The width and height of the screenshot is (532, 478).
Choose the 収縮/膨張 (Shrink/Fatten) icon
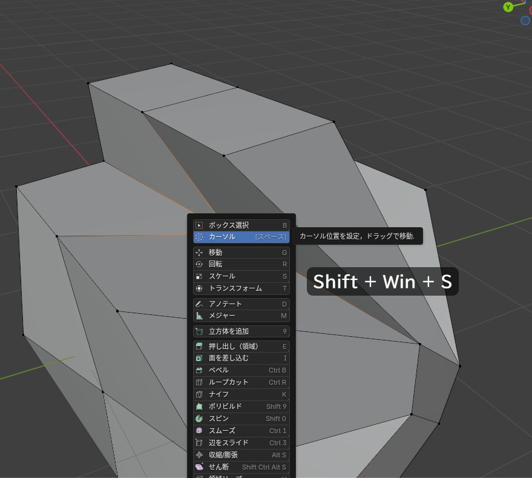click(x=199, y=455)
